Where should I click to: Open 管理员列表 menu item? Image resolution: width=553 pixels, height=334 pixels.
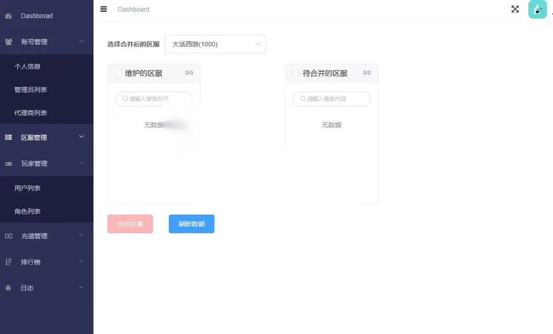(x=30, y=90)
